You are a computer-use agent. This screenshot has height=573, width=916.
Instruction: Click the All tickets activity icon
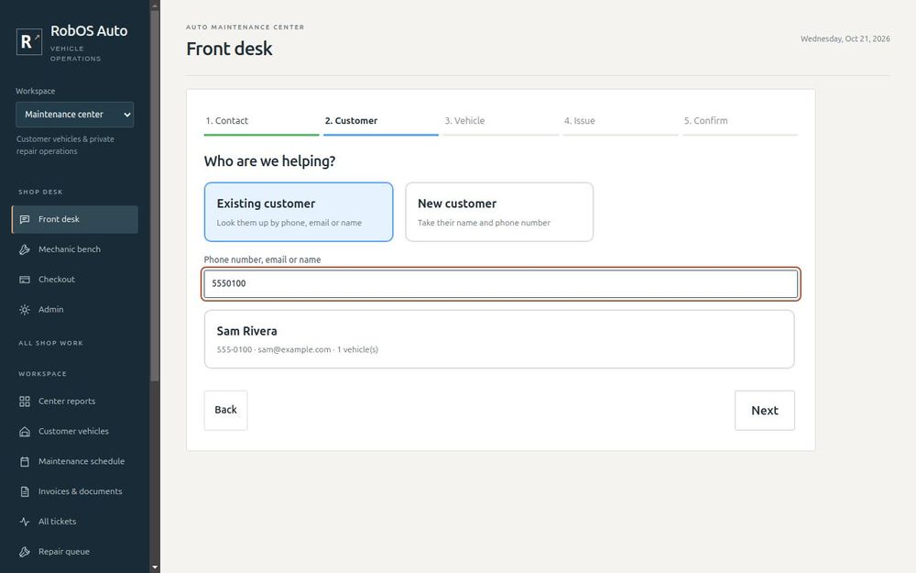click(x=25, y=522)
